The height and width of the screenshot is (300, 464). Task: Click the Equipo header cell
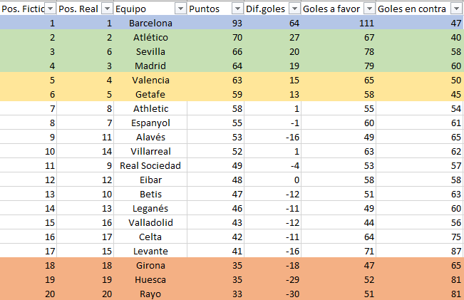click(150, 9)
